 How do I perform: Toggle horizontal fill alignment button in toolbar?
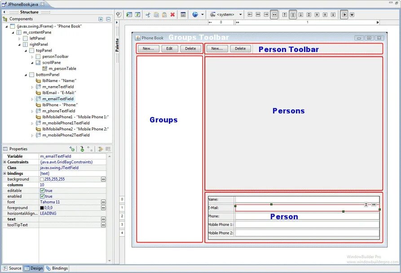(x=274, y=15)
